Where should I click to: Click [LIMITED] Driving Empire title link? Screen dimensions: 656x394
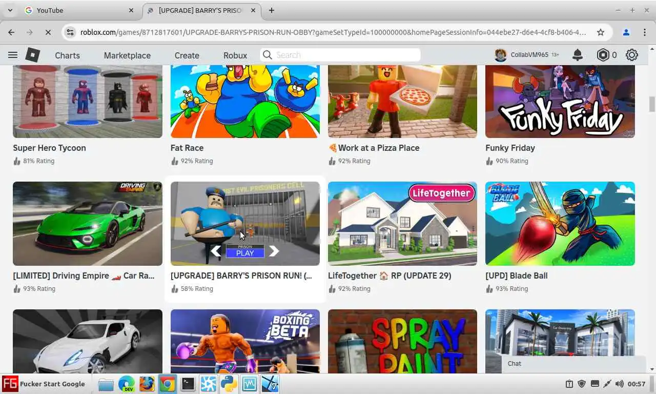(x=84, y=275)
